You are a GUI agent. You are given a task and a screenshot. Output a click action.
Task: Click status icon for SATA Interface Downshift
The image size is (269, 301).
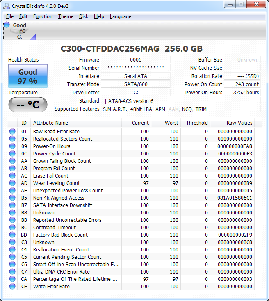pyautogui.click(x=12, y=205)
